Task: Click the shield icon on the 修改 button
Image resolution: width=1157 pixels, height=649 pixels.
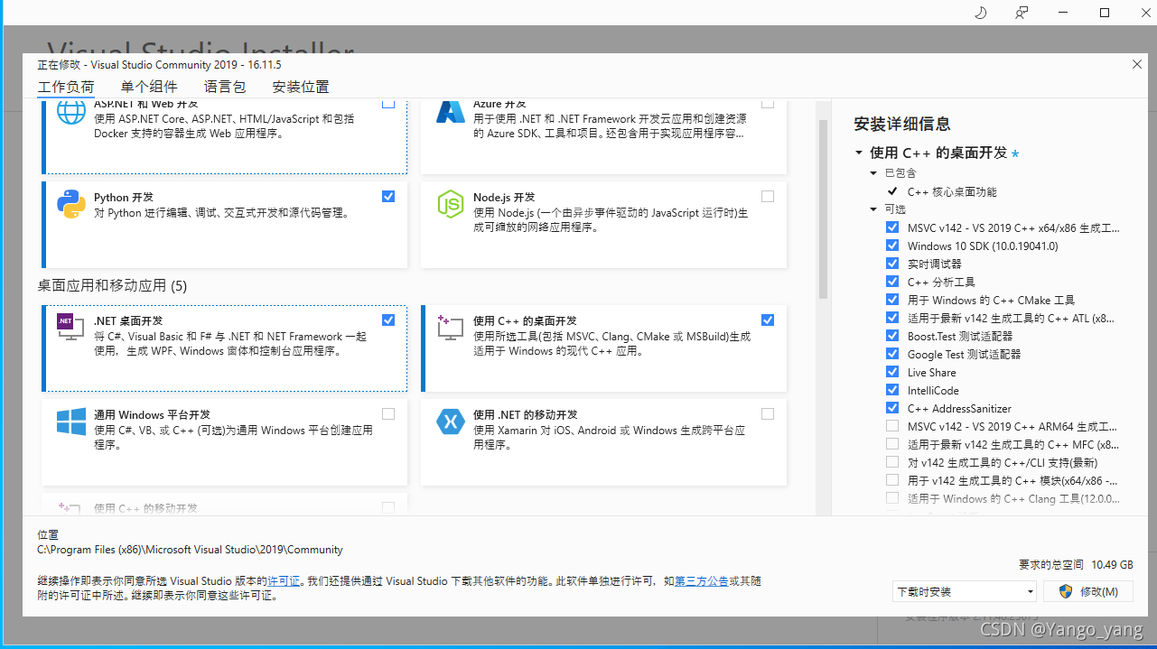Action: tap(1066, 591)
